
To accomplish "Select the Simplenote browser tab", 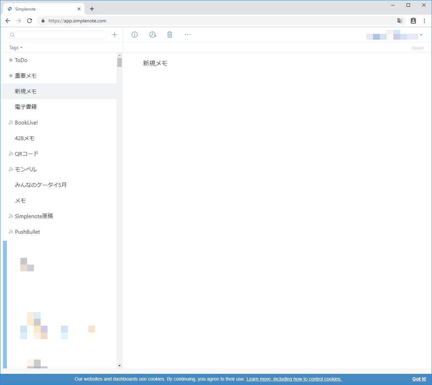I will tap(41, 9).
